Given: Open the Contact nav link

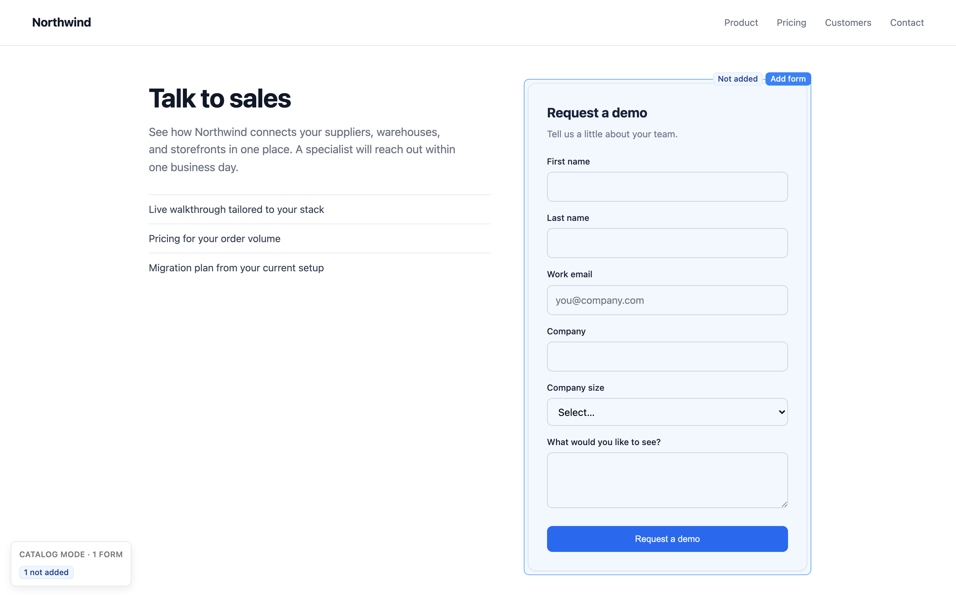Looking at the screenshot, I should (x=907, y=23).
